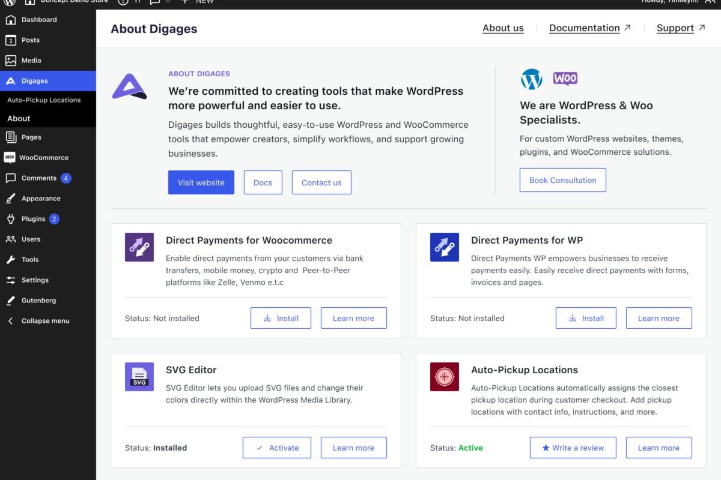Go to Plugins menu with update badge

[x=34, y=219]
